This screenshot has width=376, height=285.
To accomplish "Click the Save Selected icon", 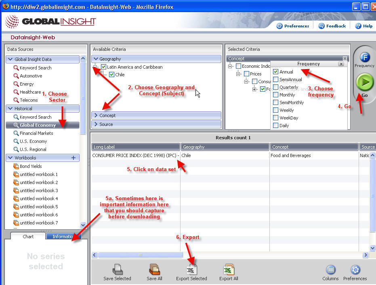I will (117, 270).
